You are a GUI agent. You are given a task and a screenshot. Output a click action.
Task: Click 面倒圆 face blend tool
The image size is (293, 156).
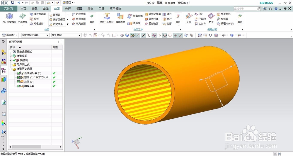[55, 15]
